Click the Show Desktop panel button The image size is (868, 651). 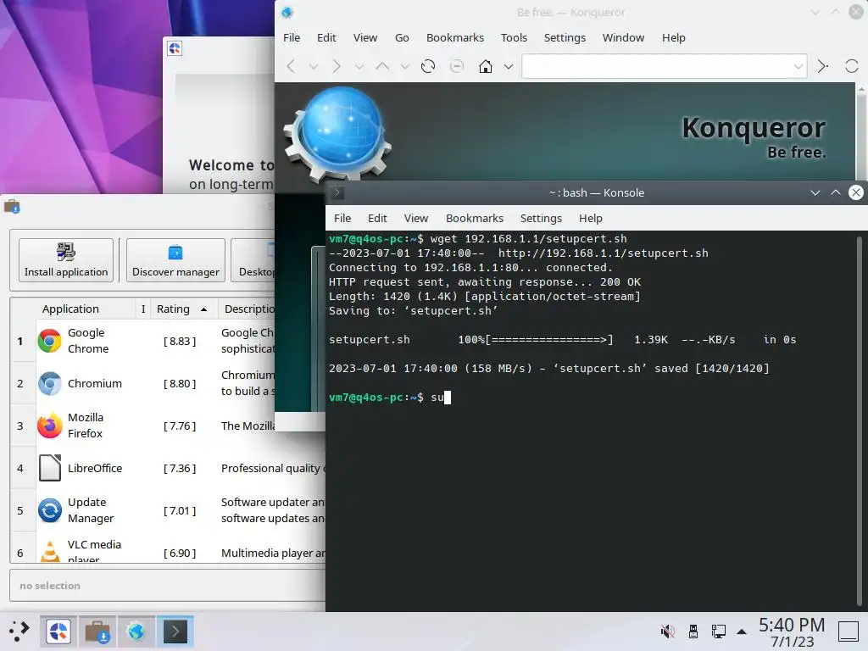[x=849, y=632]
